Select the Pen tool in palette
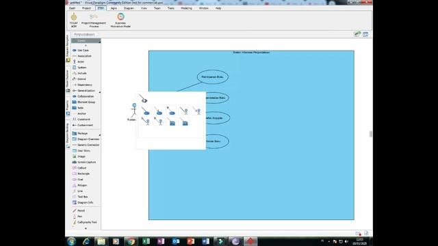The height and width of the screenshot is (246, 438). tap(79, 217)
